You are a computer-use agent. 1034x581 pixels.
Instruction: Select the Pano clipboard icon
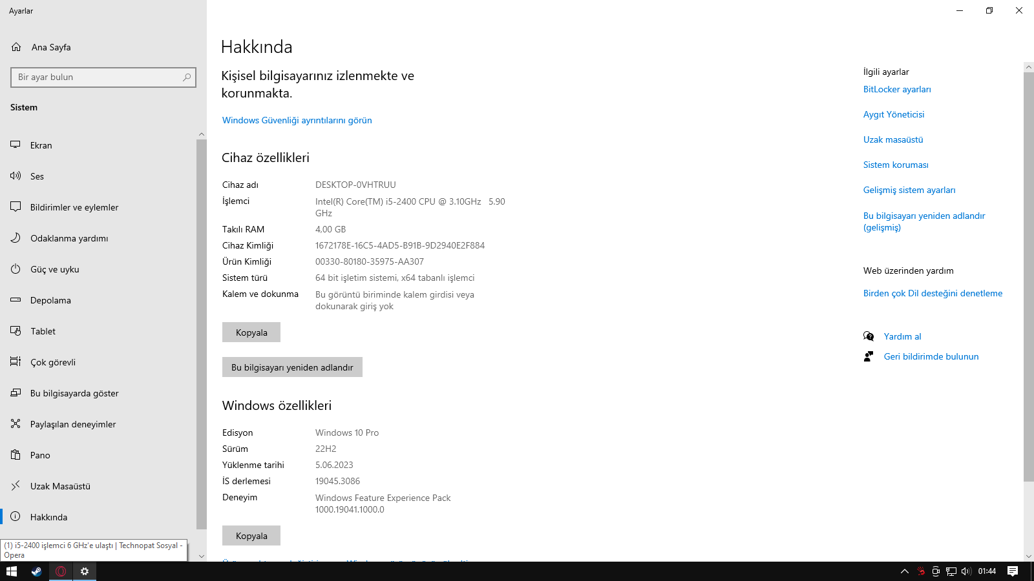pyautogui.click(x=16, y=455)
